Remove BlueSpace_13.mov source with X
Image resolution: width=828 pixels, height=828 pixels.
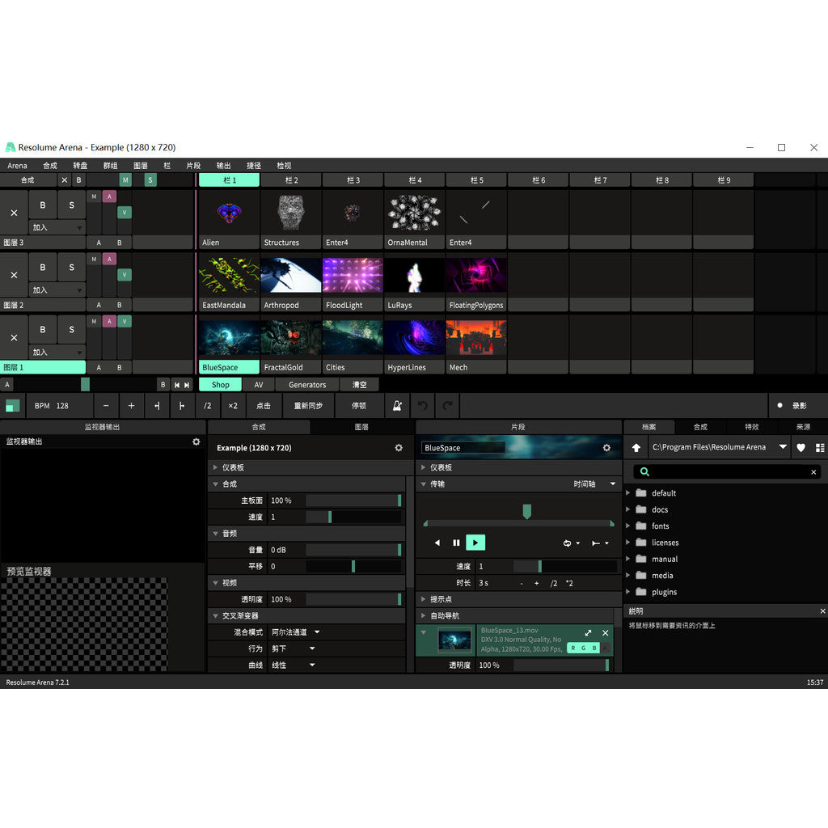click(606, 632)
